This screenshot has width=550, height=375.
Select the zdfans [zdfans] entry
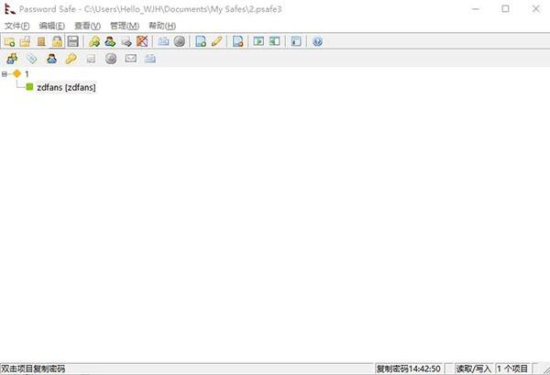(66, 87)
